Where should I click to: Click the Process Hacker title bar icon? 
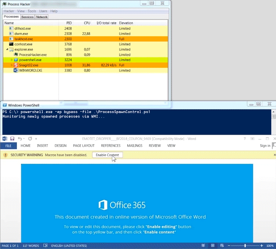(x=4, y=4)
